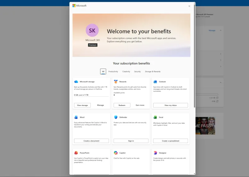Click the PowerPoint card title
This screenshot has width=249, height=177.
(84, 153)
